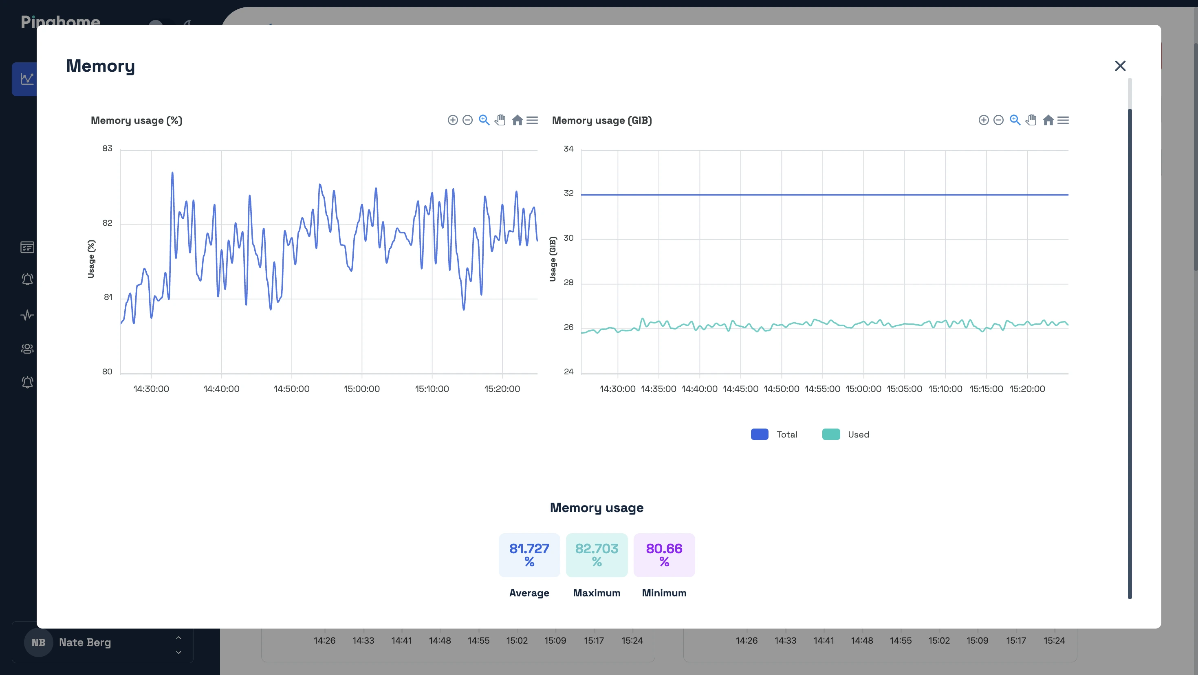
Task: Expand the Nate Berg account options with the up chevron
Action: [178, 638]
